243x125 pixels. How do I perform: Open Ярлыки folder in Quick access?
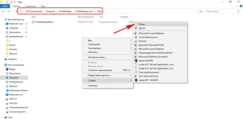[11, 54]
